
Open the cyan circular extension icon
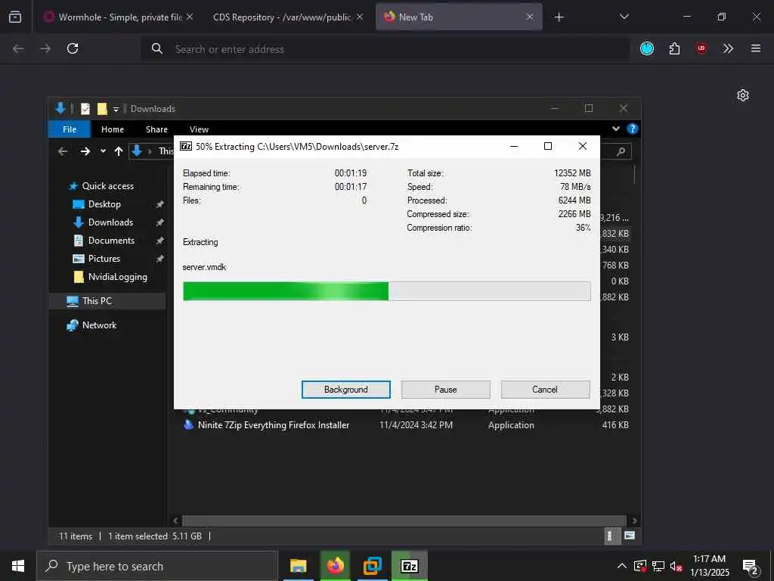(x=647, y=48)
